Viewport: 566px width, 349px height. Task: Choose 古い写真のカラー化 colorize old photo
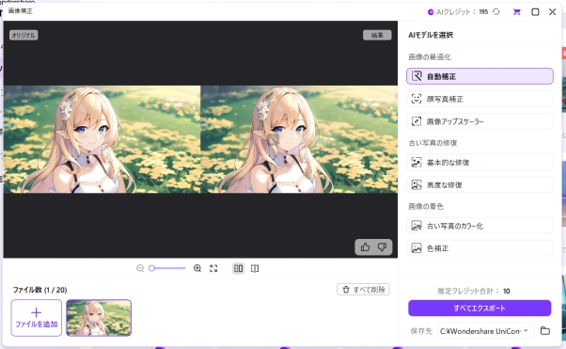point(480,226)
